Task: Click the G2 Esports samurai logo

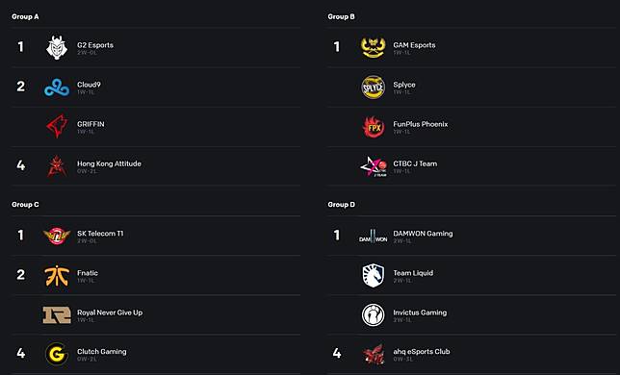Action: click(57, 47)
